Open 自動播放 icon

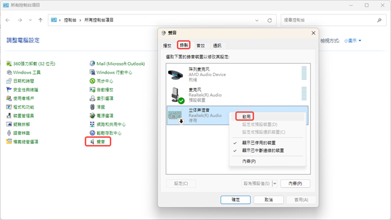(x=92, y=90)
